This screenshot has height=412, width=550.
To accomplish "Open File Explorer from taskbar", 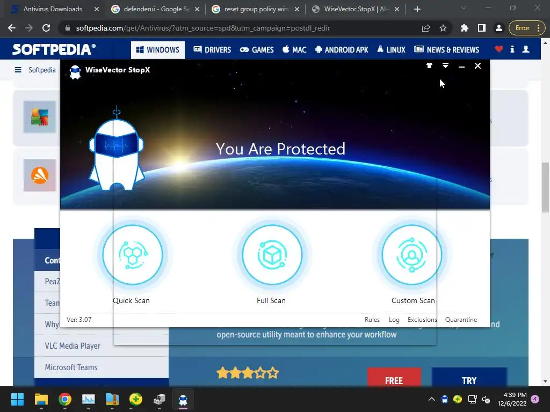I will pyautogui.click(x=41, y=399).
